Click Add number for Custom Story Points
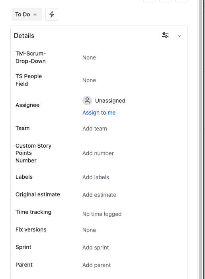 click(x=98, y=153)
